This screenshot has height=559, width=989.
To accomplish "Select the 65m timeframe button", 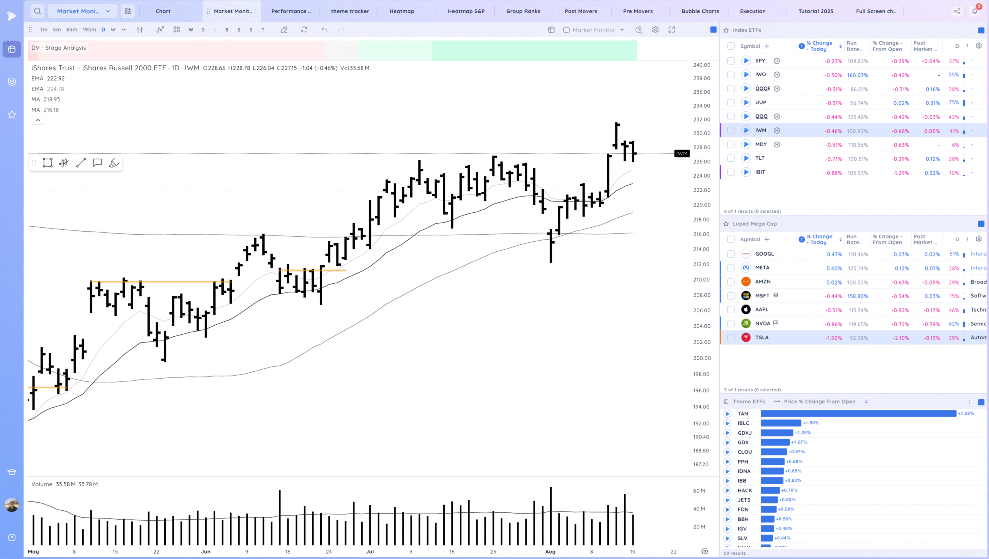I will (x=71, y=30).
